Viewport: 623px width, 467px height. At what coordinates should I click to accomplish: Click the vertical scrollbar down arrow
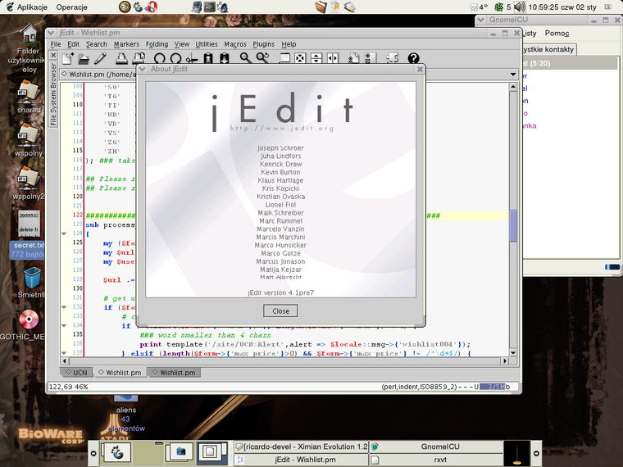click(513, 352)
